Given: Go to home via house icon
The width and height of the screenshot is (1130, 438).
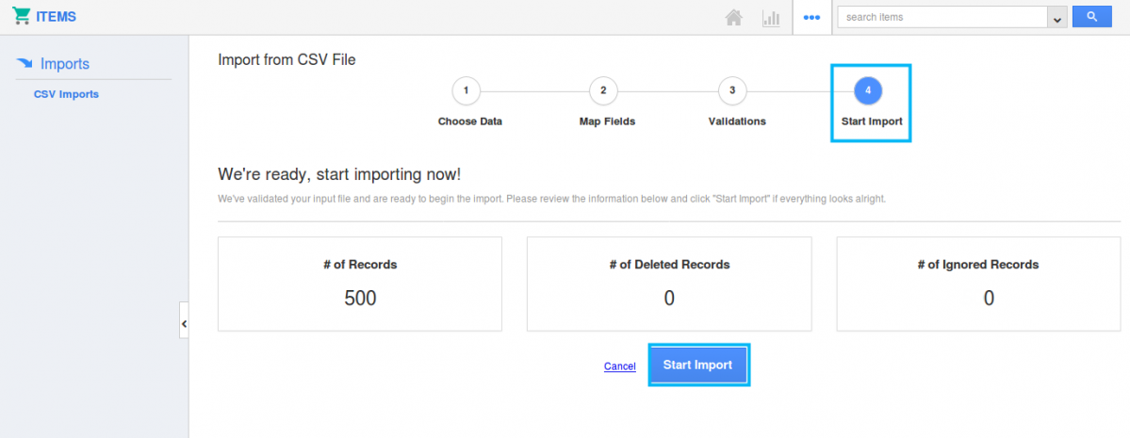Looking at the screenshot, I should (733, 17).
